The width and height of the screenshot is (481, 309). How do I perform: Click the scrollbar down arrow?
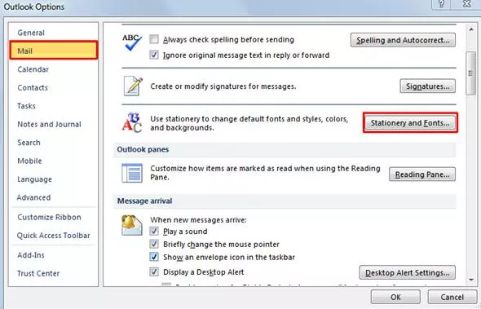click(x=471, y=280)
